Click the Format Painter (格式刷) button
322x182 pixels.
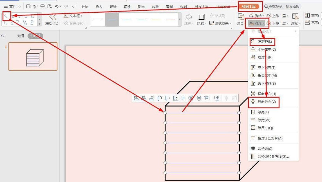tap(218, 16)
